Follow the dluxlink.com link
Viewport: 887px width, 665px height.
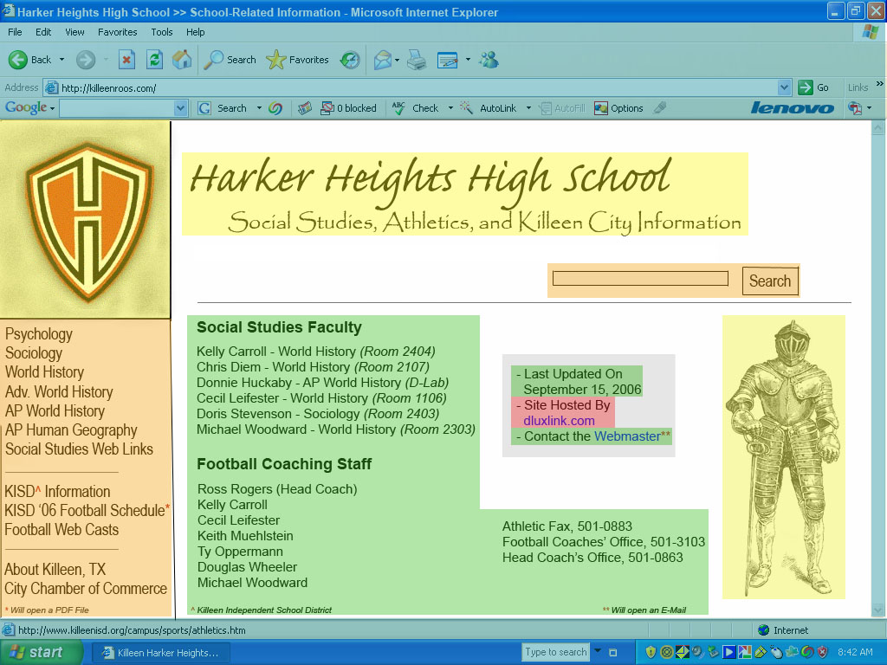559,421
